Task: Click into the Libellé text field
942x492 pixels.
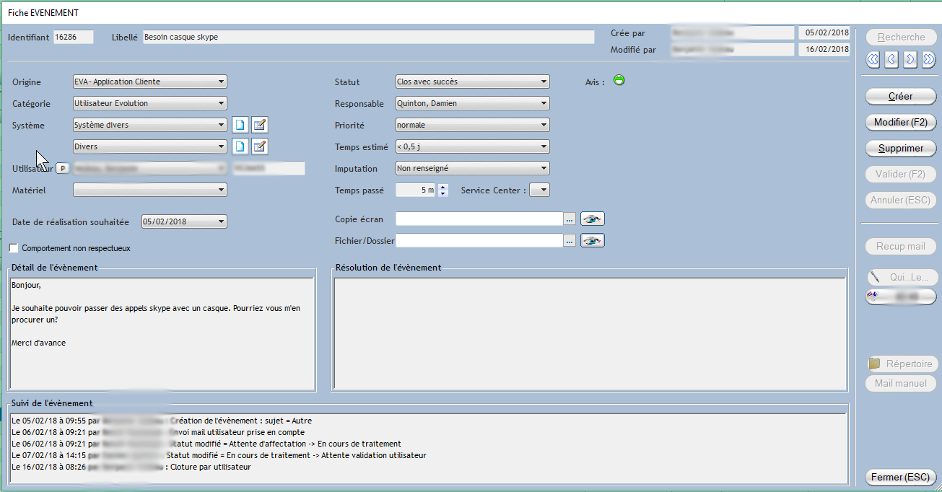Action: (x=368, y=37)
